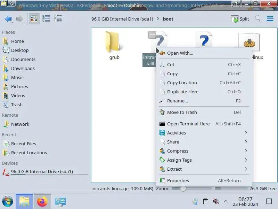Adjust the Zoom slider handle

183,188
